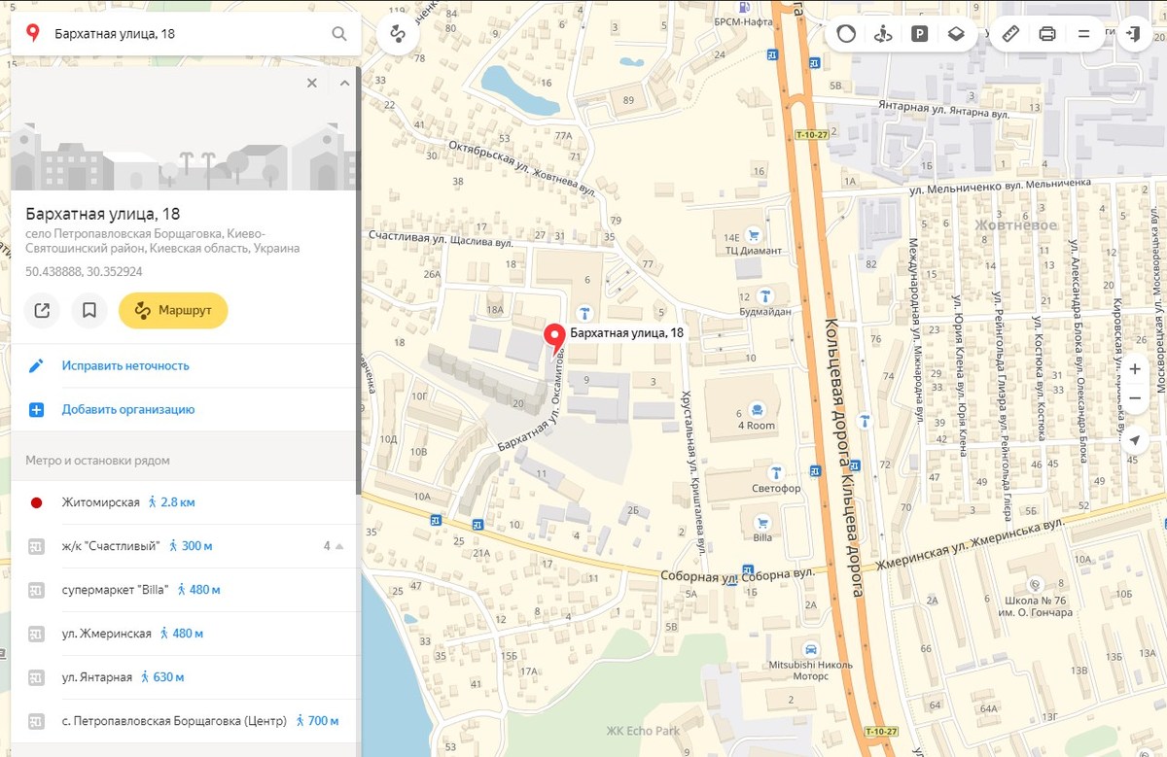Click the yellow Маршрут button
The image size is (1167, 757).
(173, 311)
